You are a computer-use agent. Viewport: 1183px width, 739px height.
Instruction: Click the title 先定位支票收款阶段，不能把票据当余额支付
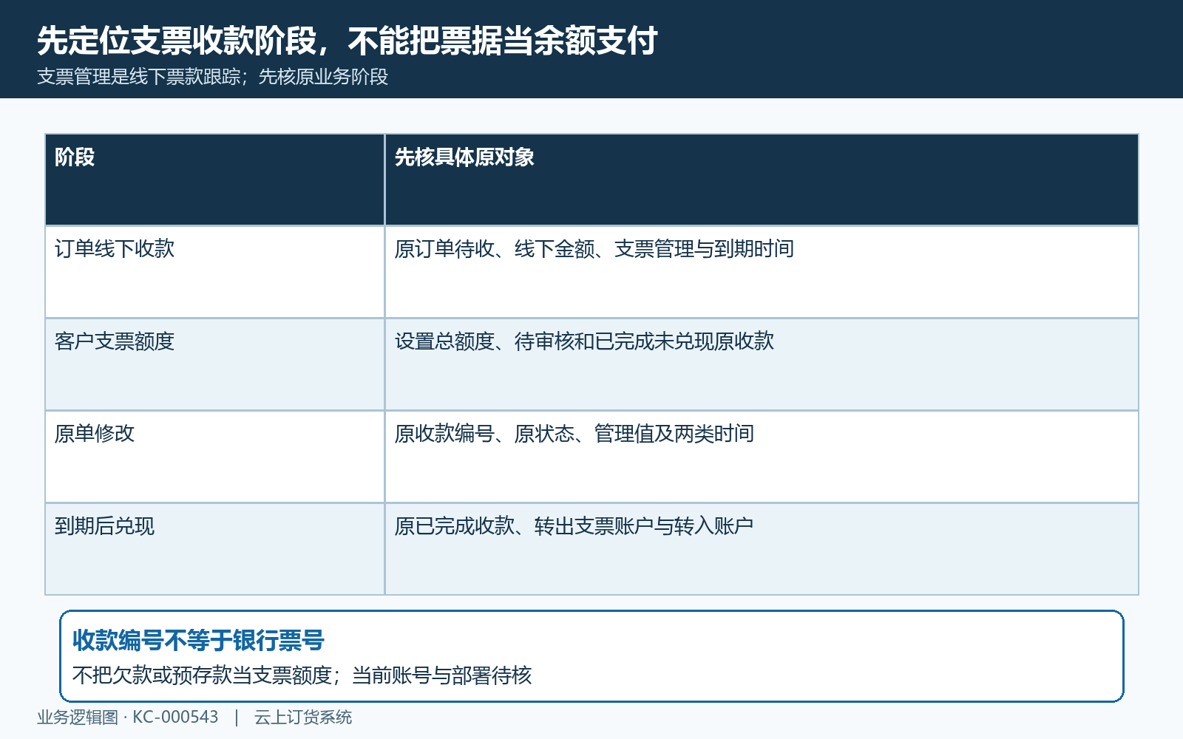coord(347,41)
